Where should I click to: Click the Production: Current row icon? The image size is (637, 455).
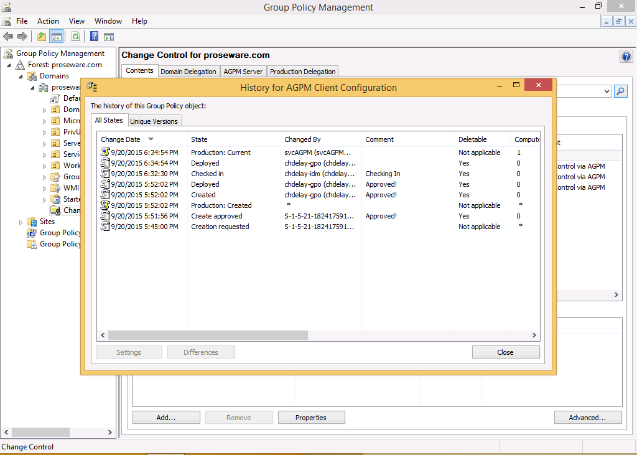[x=105, y=152]
